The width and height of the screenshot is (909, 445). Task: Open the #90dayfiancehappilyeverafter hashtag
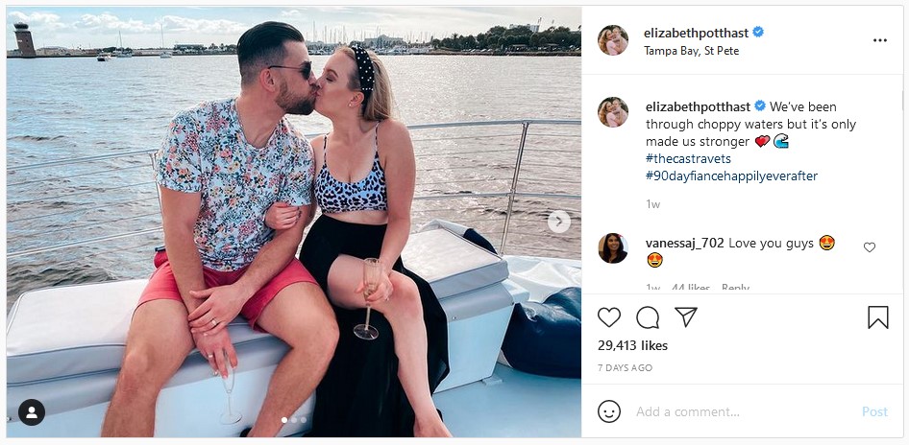(731, 176)
